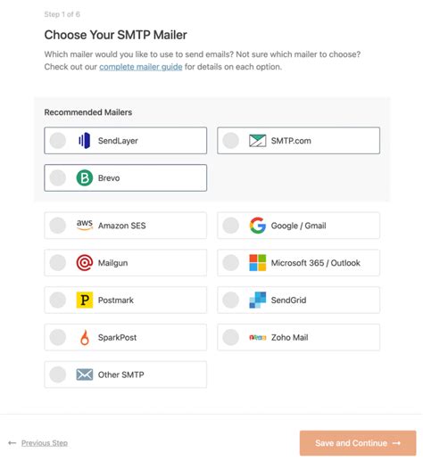Open the complete mailer guide link
This screenshot has height=461, width=423.
point(141,67)
